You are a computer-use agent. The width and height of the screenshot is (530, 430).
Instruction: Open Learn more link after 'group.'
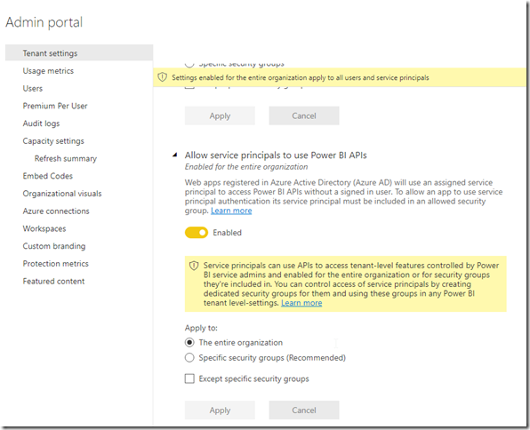[231, 211]
